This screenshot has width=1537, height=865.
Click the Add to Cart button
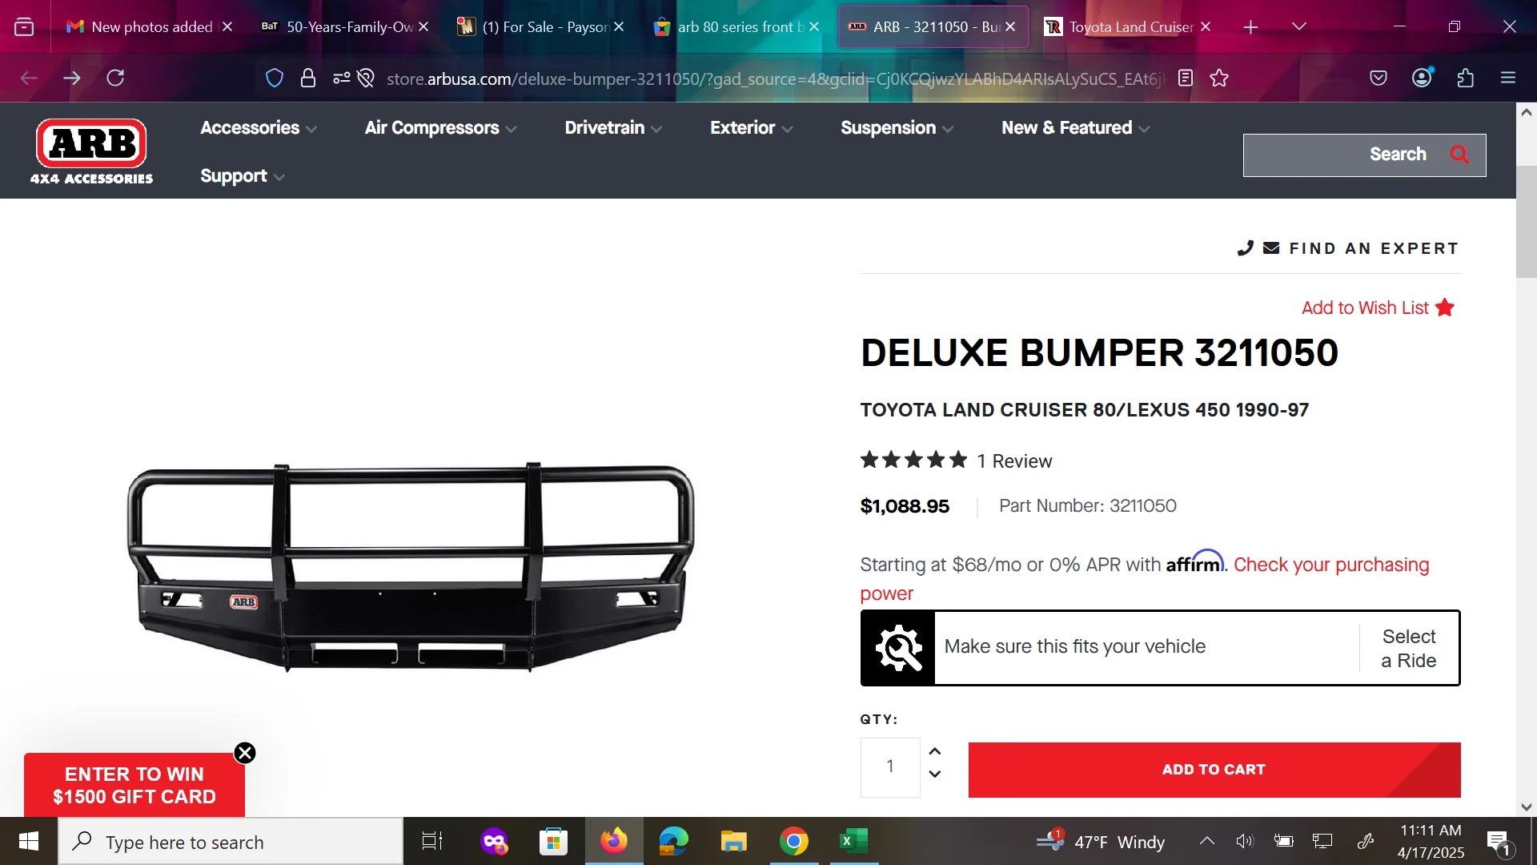click(x=1214, y=770)
